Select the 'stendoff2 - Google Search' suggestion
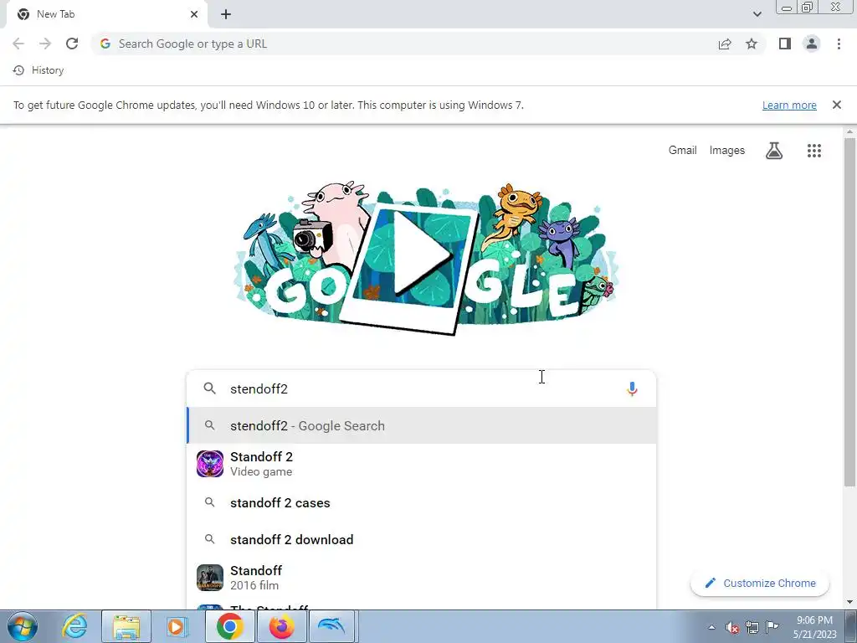Screen dimensions: 857x643 pos(422,425)
